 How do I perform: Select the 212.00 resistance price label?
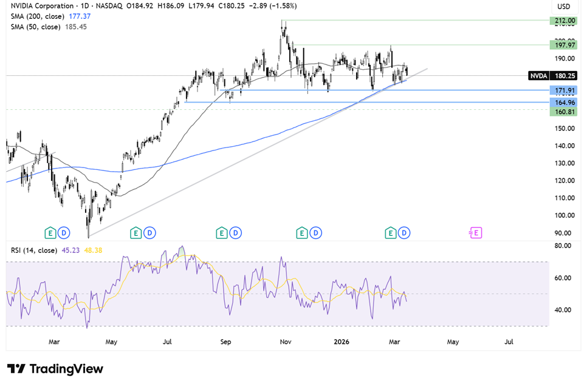(563, 21)
